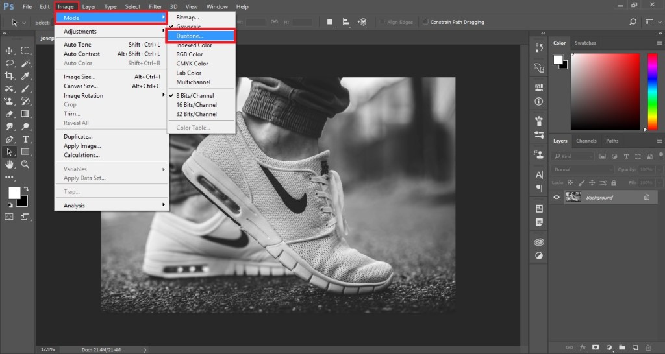
Task: Select the Path Selection tool
Action: pyautogui.click(x=9, y=152)
